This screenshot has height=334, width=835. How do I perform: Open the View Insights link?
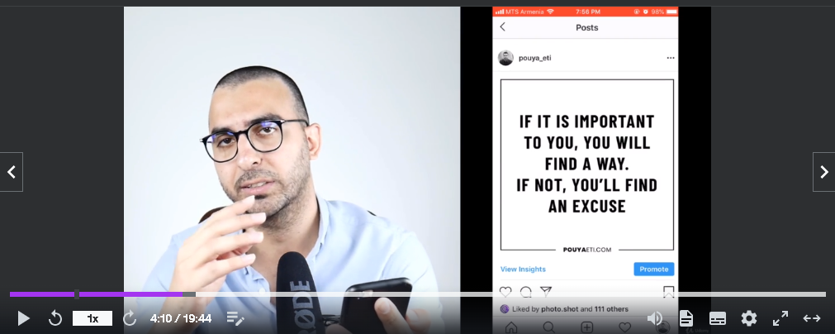tap(523, 269)
